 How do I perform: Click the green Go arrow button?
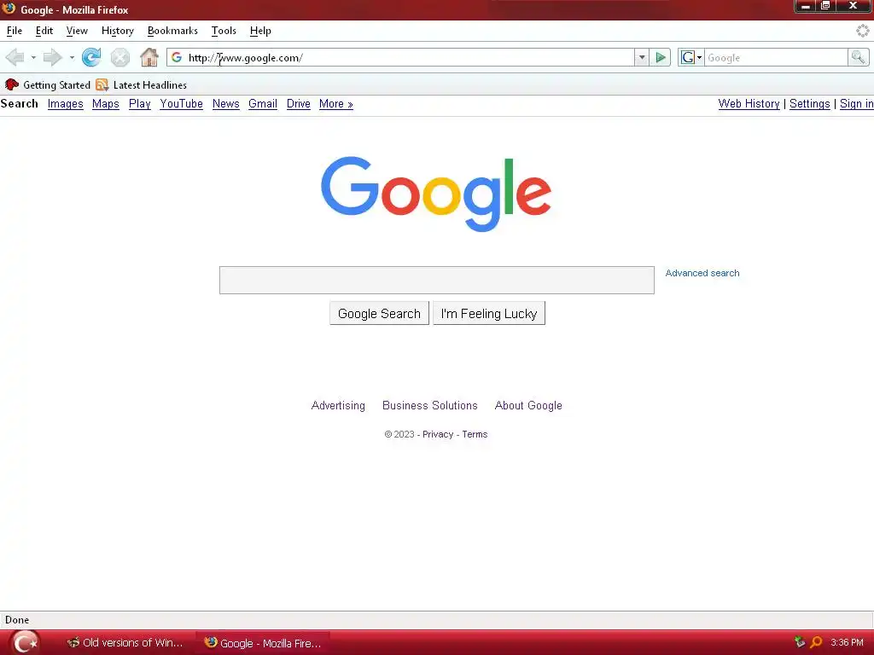click(x=661, y=57)
